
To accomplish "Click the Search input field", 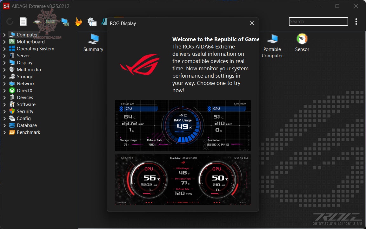I will click(x=318, y=22).
